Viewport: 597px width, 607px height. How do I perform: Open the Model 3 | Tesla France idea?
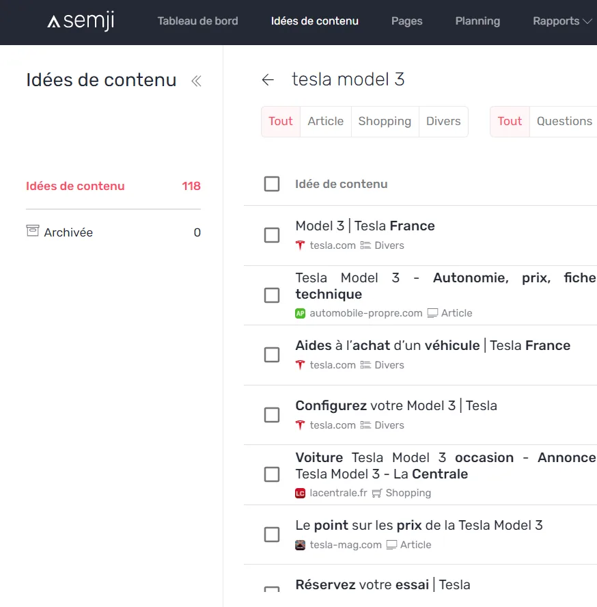click(x=365, y=226)
